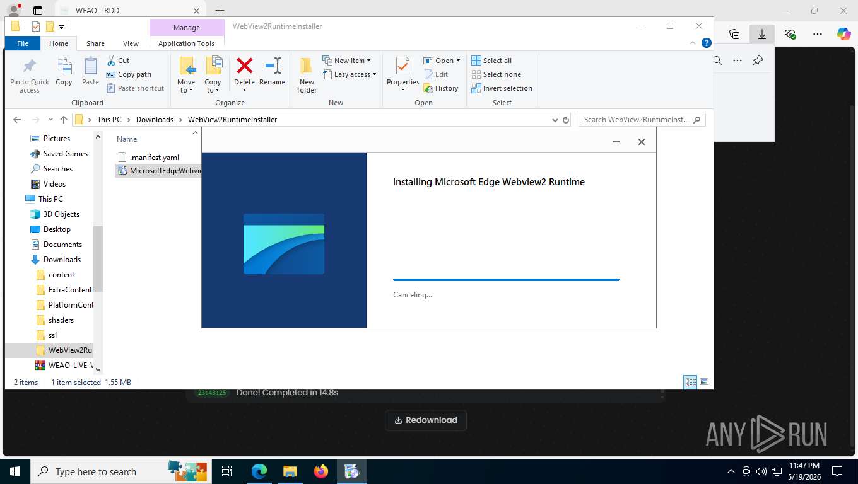Click Copy path in Clipboard group

tap(129, 74)
